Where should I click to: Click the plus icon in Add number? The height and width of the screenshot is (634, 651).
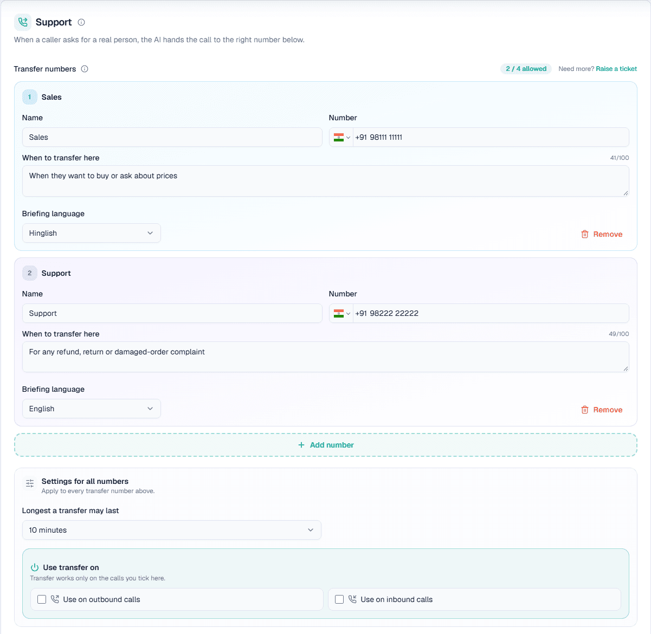[301, 445]
